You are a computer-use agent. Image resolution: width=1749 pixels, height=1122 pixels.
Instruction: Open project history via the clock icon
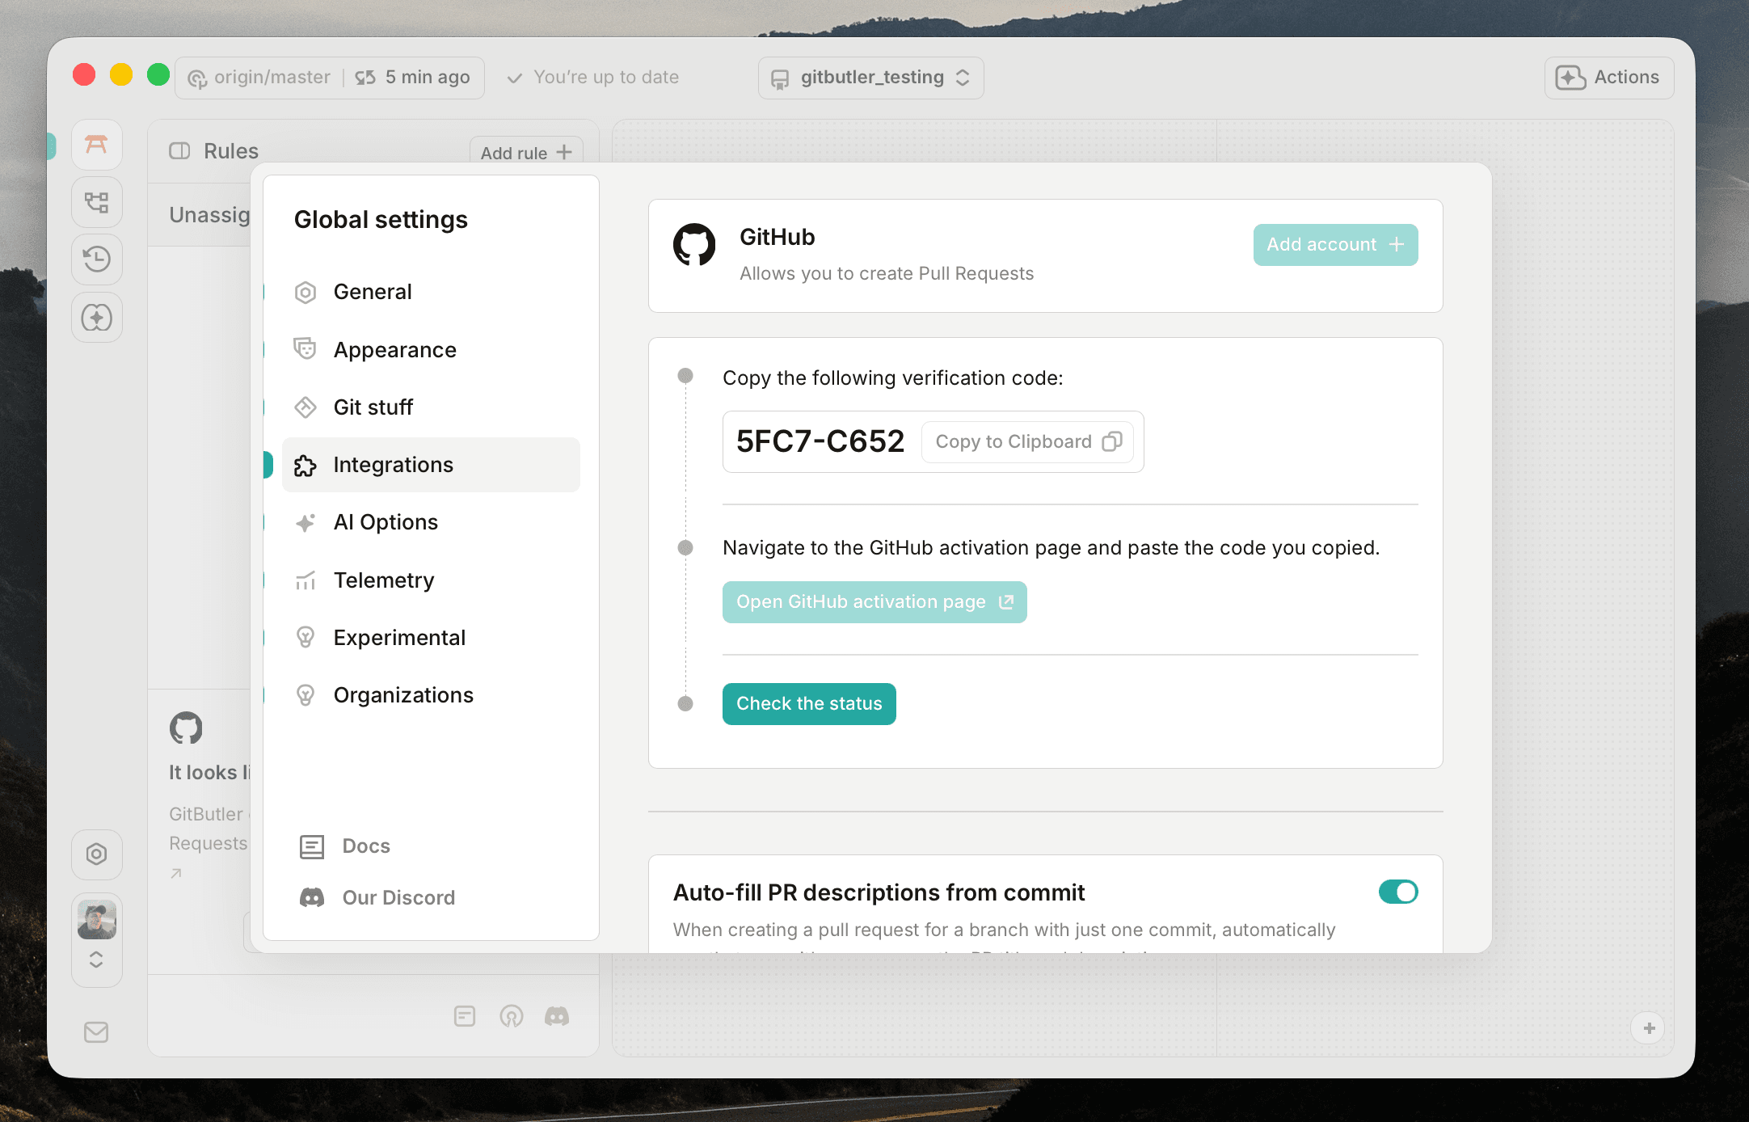pyautogui.click(x=96, y=259)
